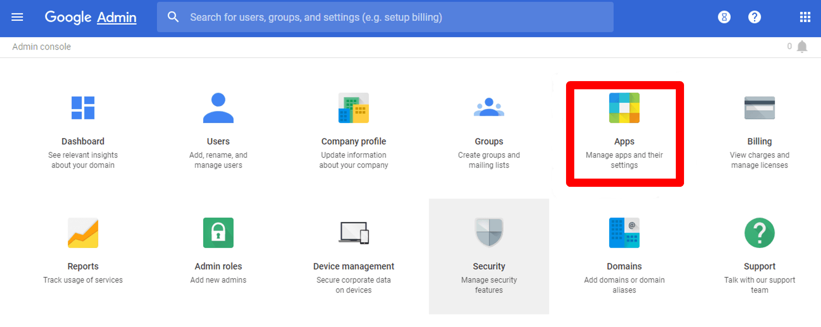Follow the Google Admin logo link
The height and width of the screenshot is (327, 821).
(91, 17)
